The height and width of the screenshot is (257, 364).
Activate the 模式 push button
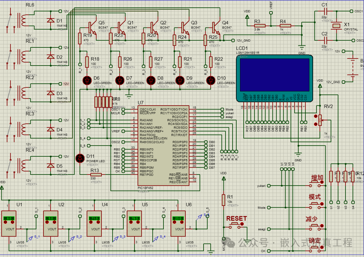(322, 204)
